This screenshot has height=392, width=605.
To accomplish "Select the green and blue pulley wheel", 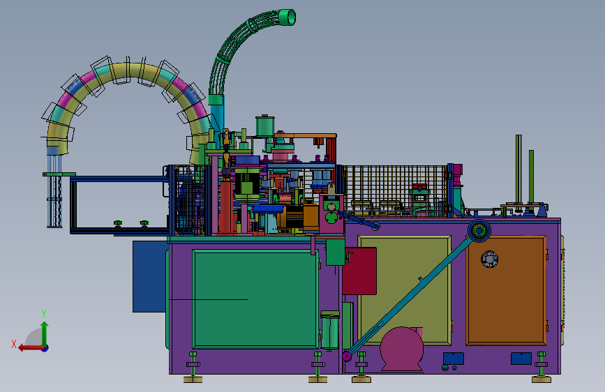I will pos(479,231).
